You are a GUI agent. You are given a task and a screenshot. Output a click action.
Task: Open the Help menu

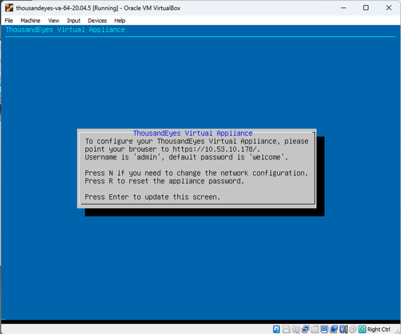(x=120, y=20)
